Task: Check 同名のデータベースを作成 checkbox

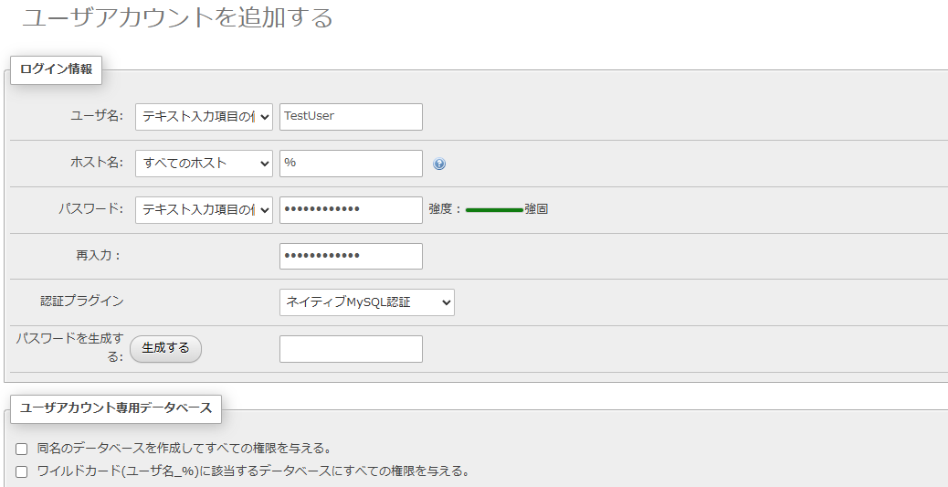Action: (x=22, y=449)
